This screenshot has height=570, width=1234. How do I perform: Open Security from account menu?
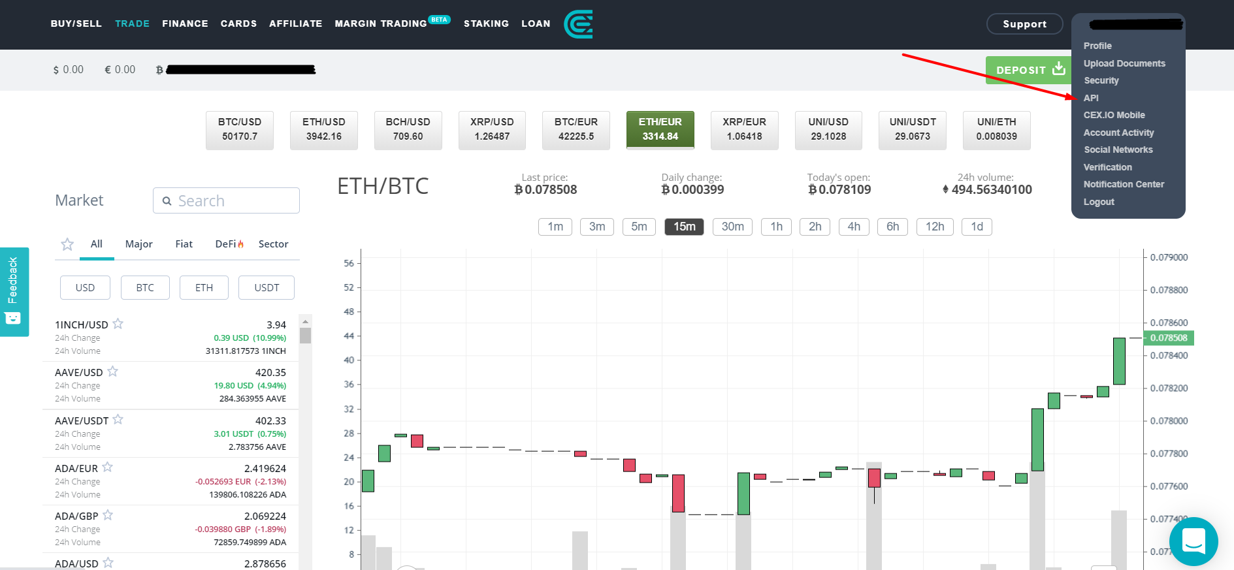[1101, 80]
